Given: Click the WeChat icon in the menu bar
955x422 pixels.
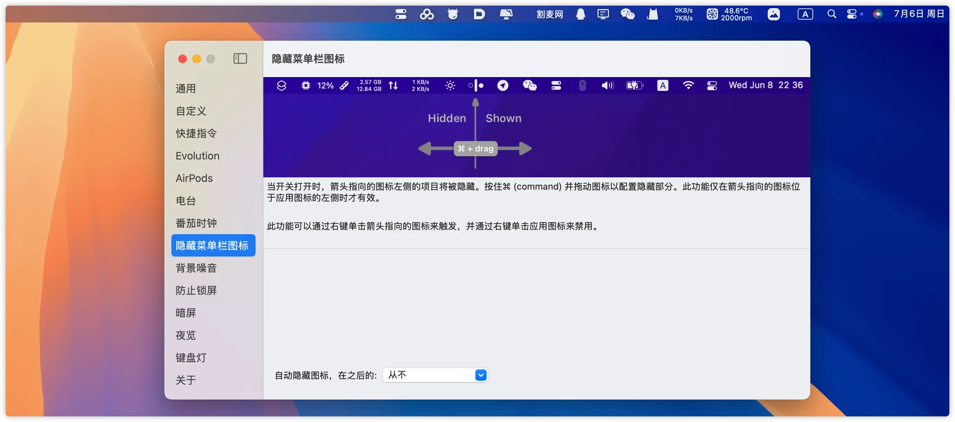Looking at the screenshot, I should 627,14.
